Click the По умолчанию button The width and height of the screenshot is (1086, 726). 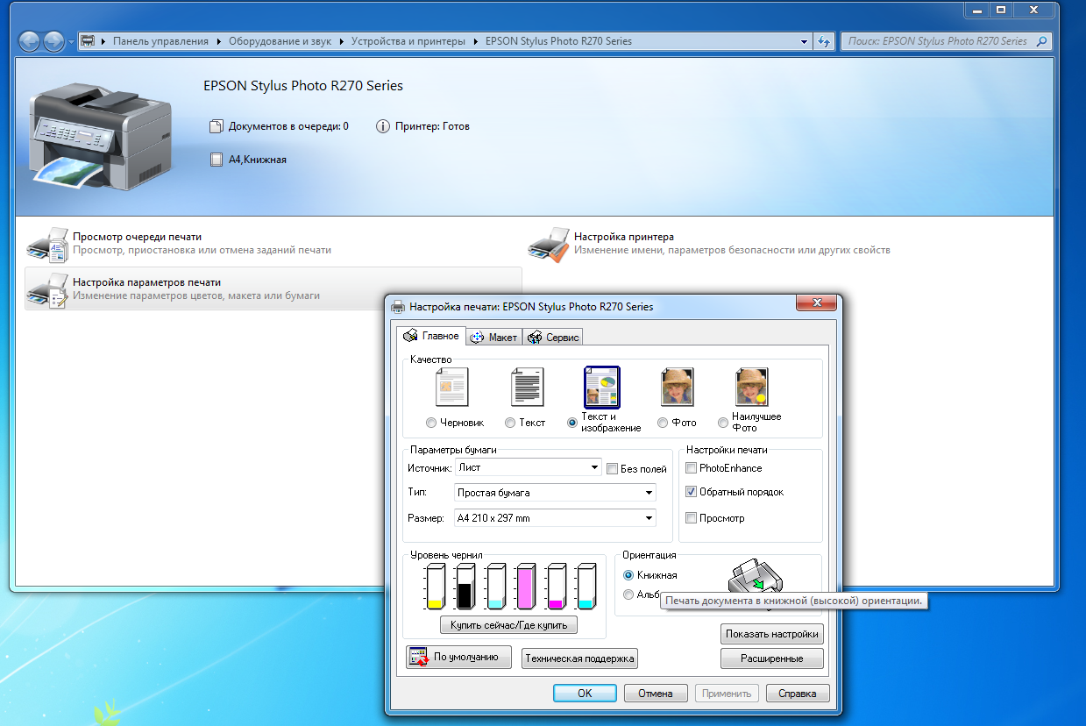click(459, 657)
